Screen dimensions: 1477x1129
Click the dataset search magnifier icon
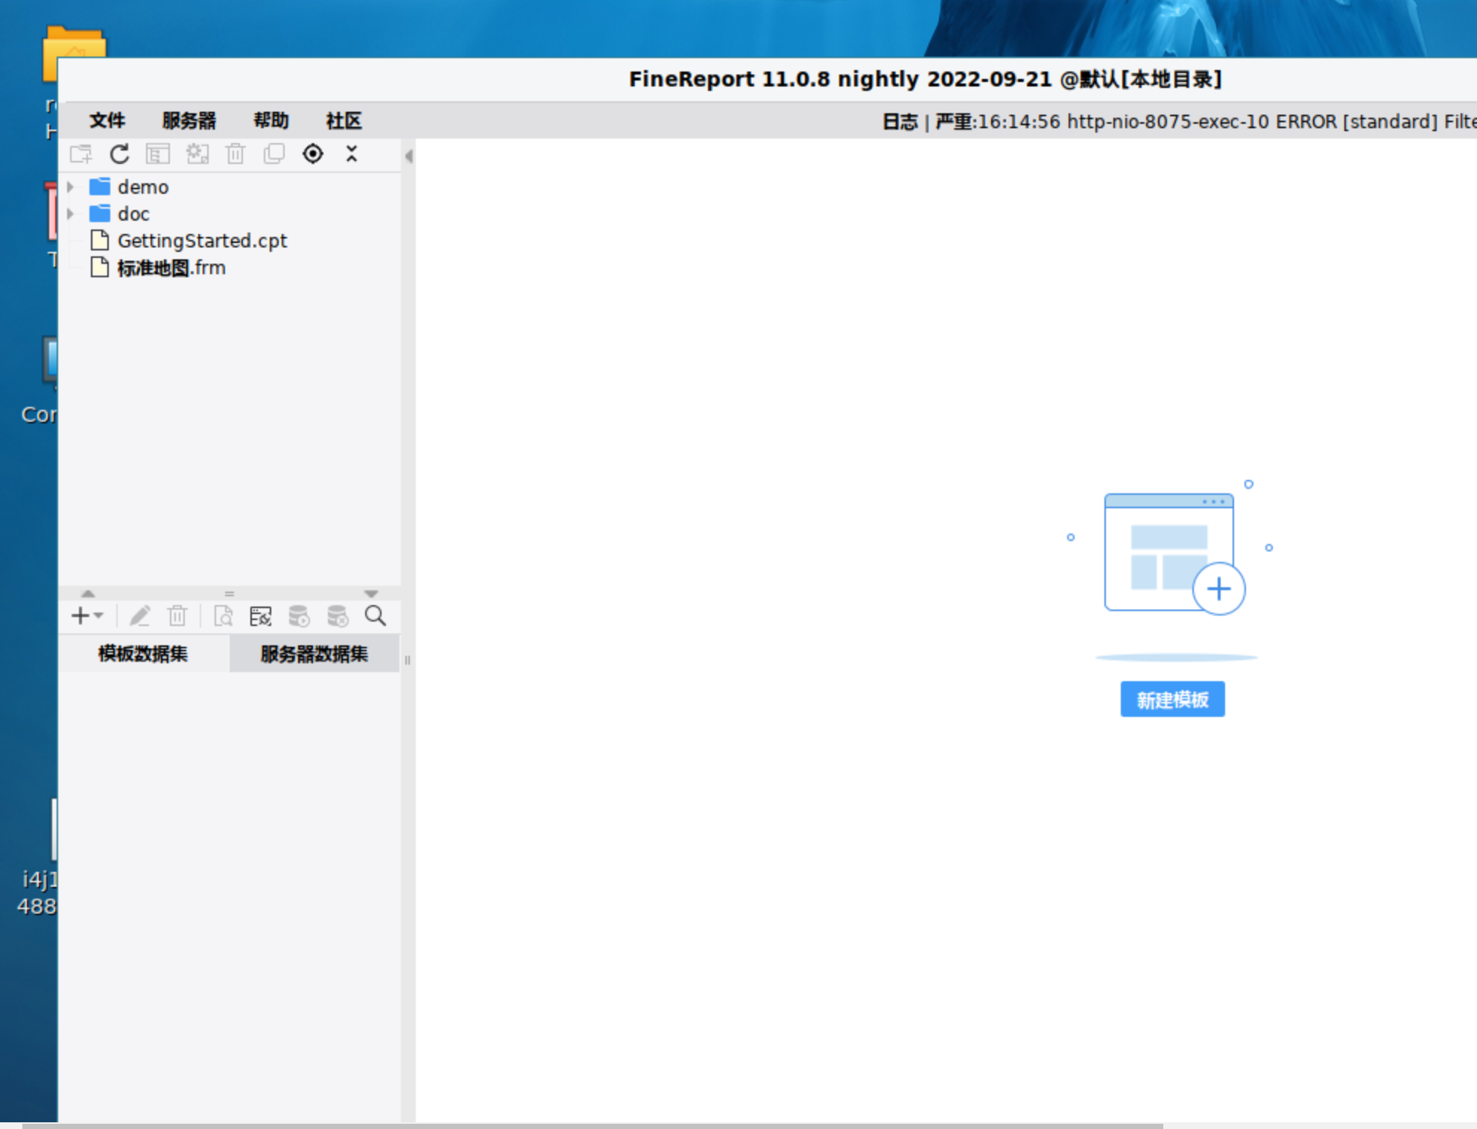(376, 616)
